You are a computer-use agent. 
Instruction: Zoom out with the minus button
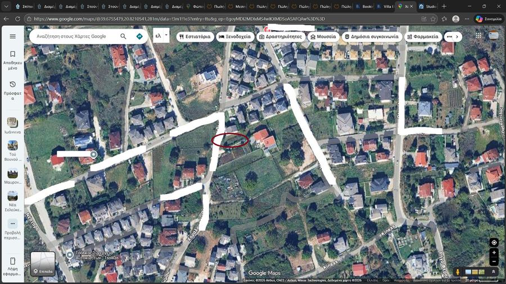pyautogui.click(x=494, y=261)
